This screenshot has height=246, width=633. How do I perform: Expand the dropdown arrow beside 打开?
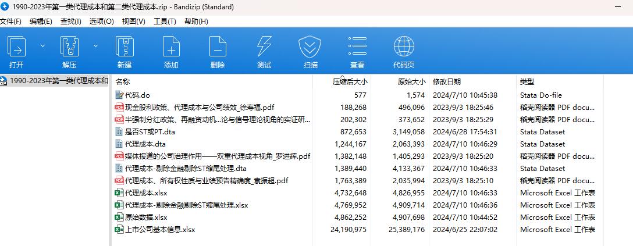tap(43, 46)
